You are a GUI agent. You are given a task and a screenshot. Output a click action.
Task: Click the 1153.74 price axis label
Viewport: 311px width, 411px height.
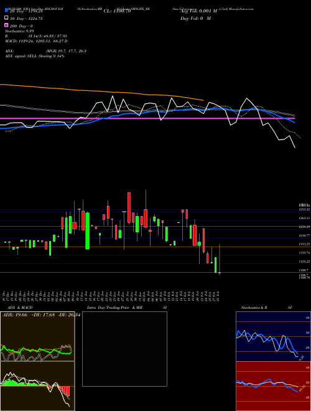click(304, 253)
